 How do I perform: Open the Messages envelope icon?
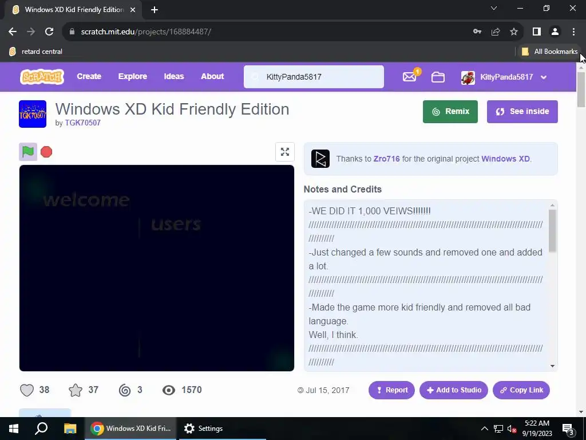point(410,77)
